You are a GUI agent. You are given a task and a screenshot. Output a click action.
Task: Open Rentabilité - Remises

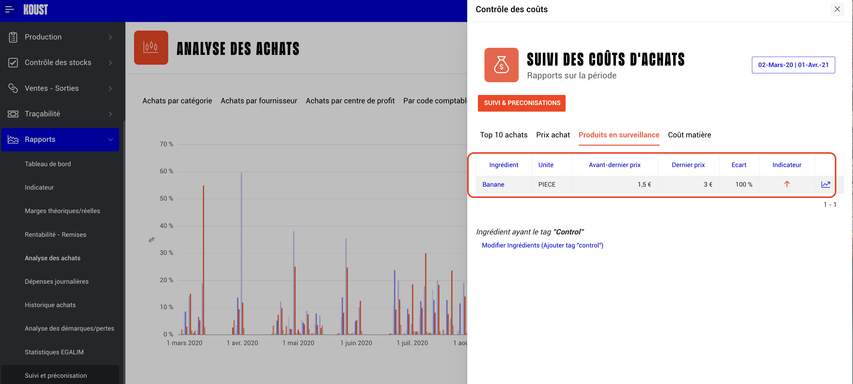pyautogui.click(x=55, y=234)
